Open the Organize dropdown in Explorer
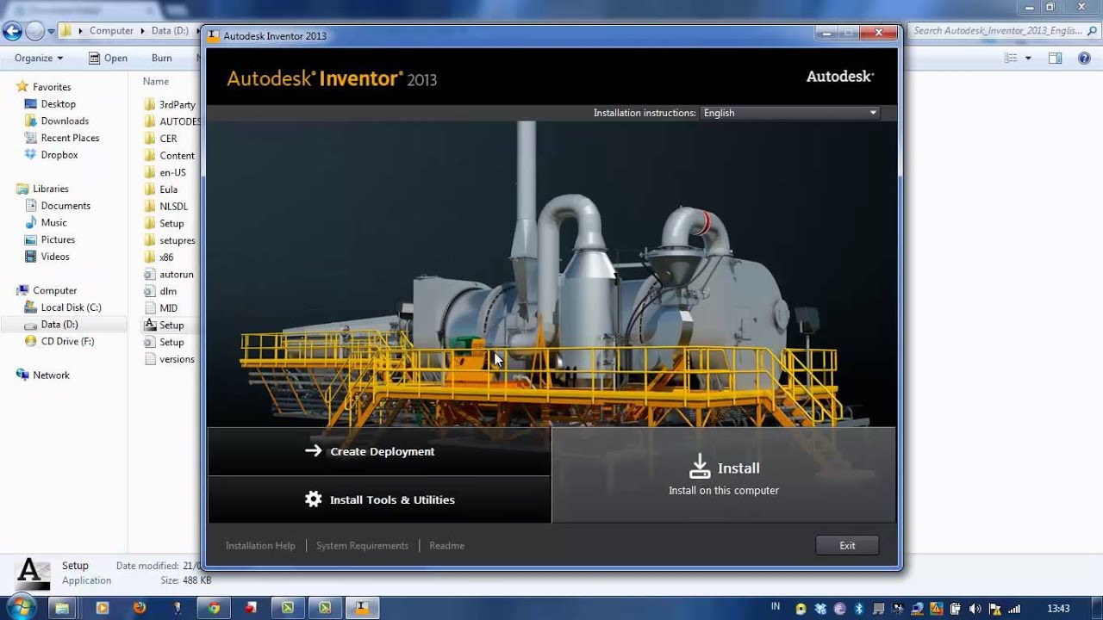Viewport: 1103px width, 620px height. 39,58
